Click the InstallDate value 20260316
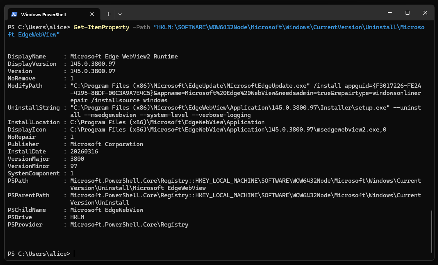 point(84,152)
